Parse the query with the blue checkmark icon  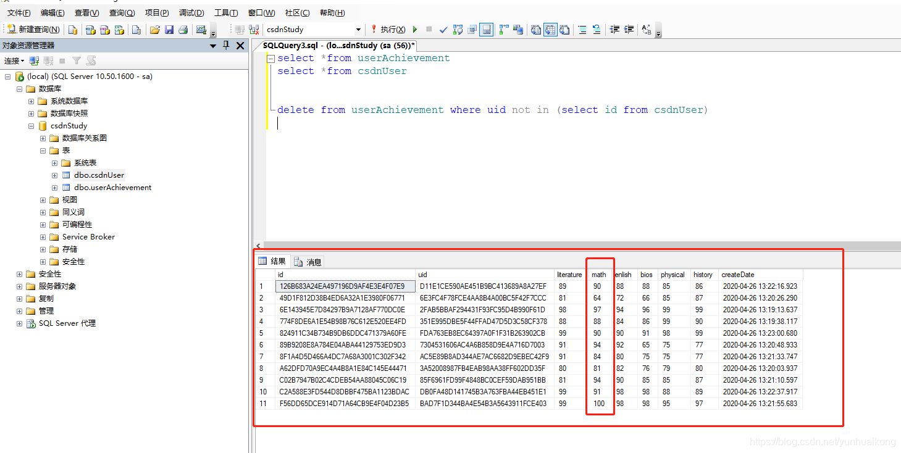click(x=443, y=29)
